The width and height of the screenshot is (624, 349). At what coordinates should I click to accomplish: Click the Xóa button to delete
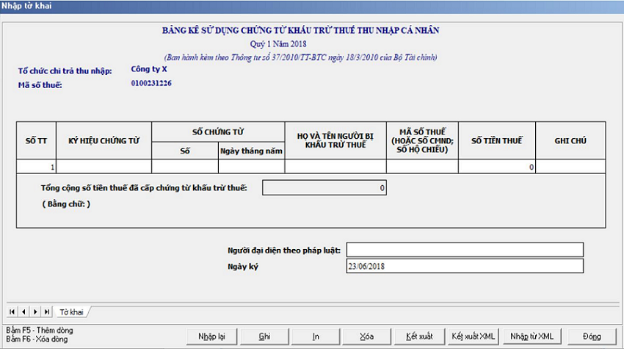[x=367, y=336]
